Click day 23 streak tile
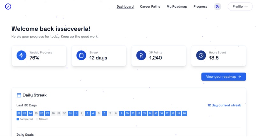Screen dimensions: 257x137 click(25, 113)
